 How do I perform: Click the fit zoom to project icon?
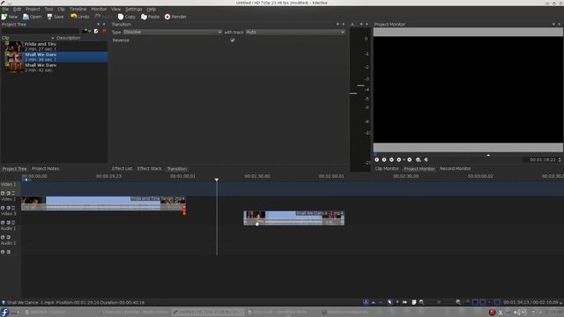[x=413, y=302]
